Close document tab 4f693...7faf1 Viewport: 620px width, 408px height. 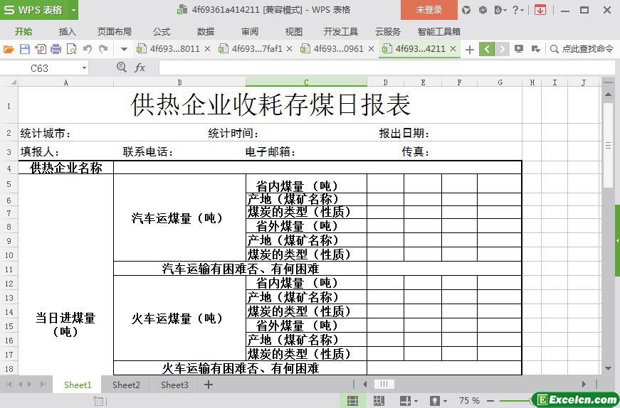point(290,49)
